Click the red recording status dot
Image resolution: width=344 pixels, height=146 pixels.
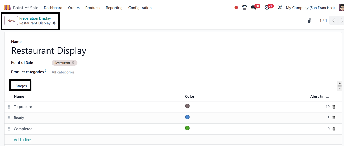coord(236,8)
